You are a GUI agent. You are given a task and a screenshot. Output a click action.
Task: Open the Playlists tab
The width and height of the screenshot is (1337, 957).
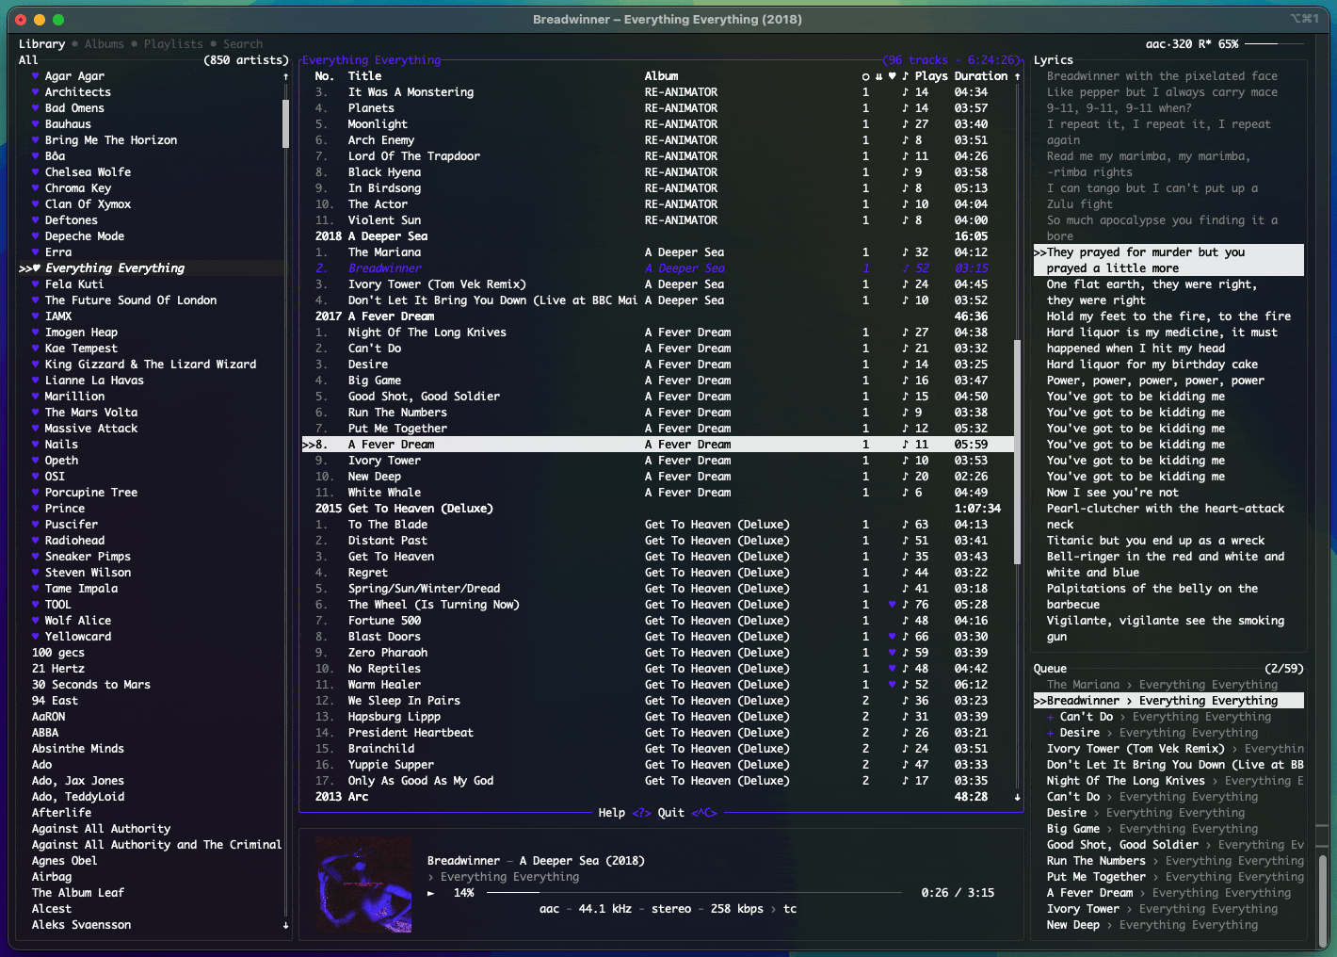click(173, 44)
